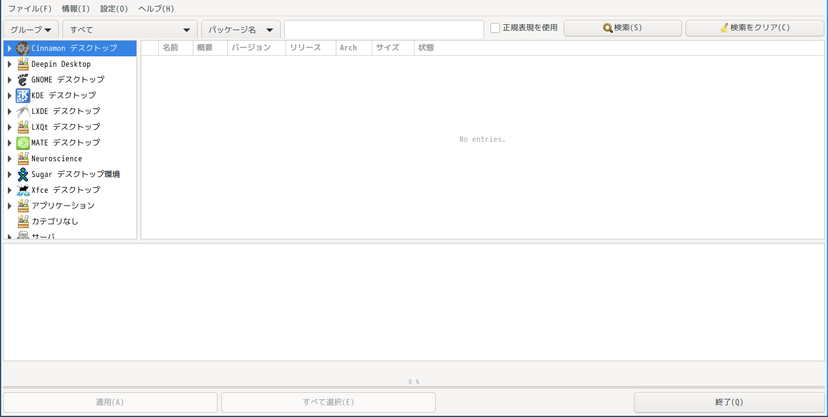Expand the Deepin Desktop group
This screenshot has height=417, width=828.
pos(10,64)
